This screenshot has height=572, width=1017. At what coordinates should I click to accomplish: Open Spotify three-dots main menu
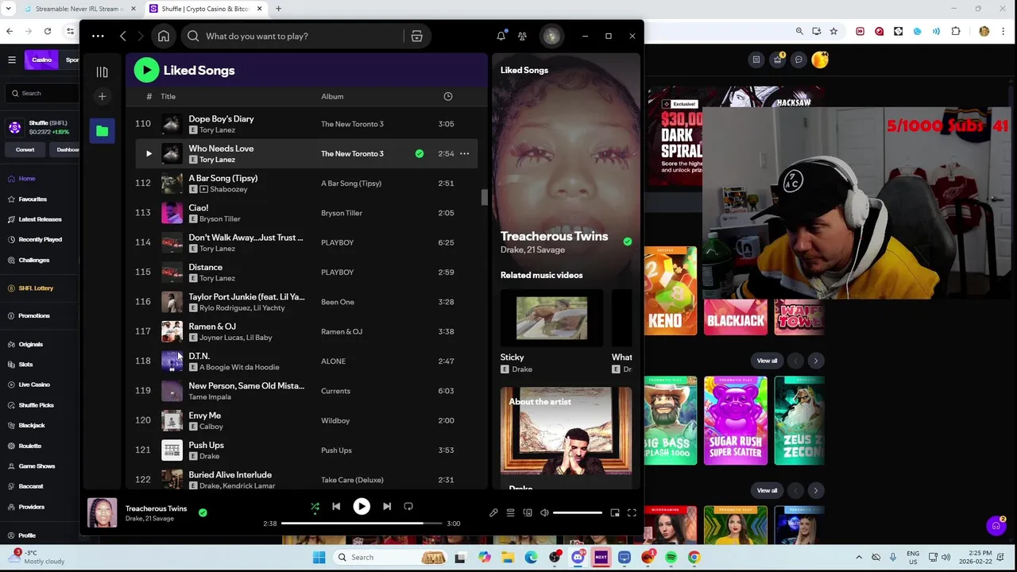click(98, 36)
